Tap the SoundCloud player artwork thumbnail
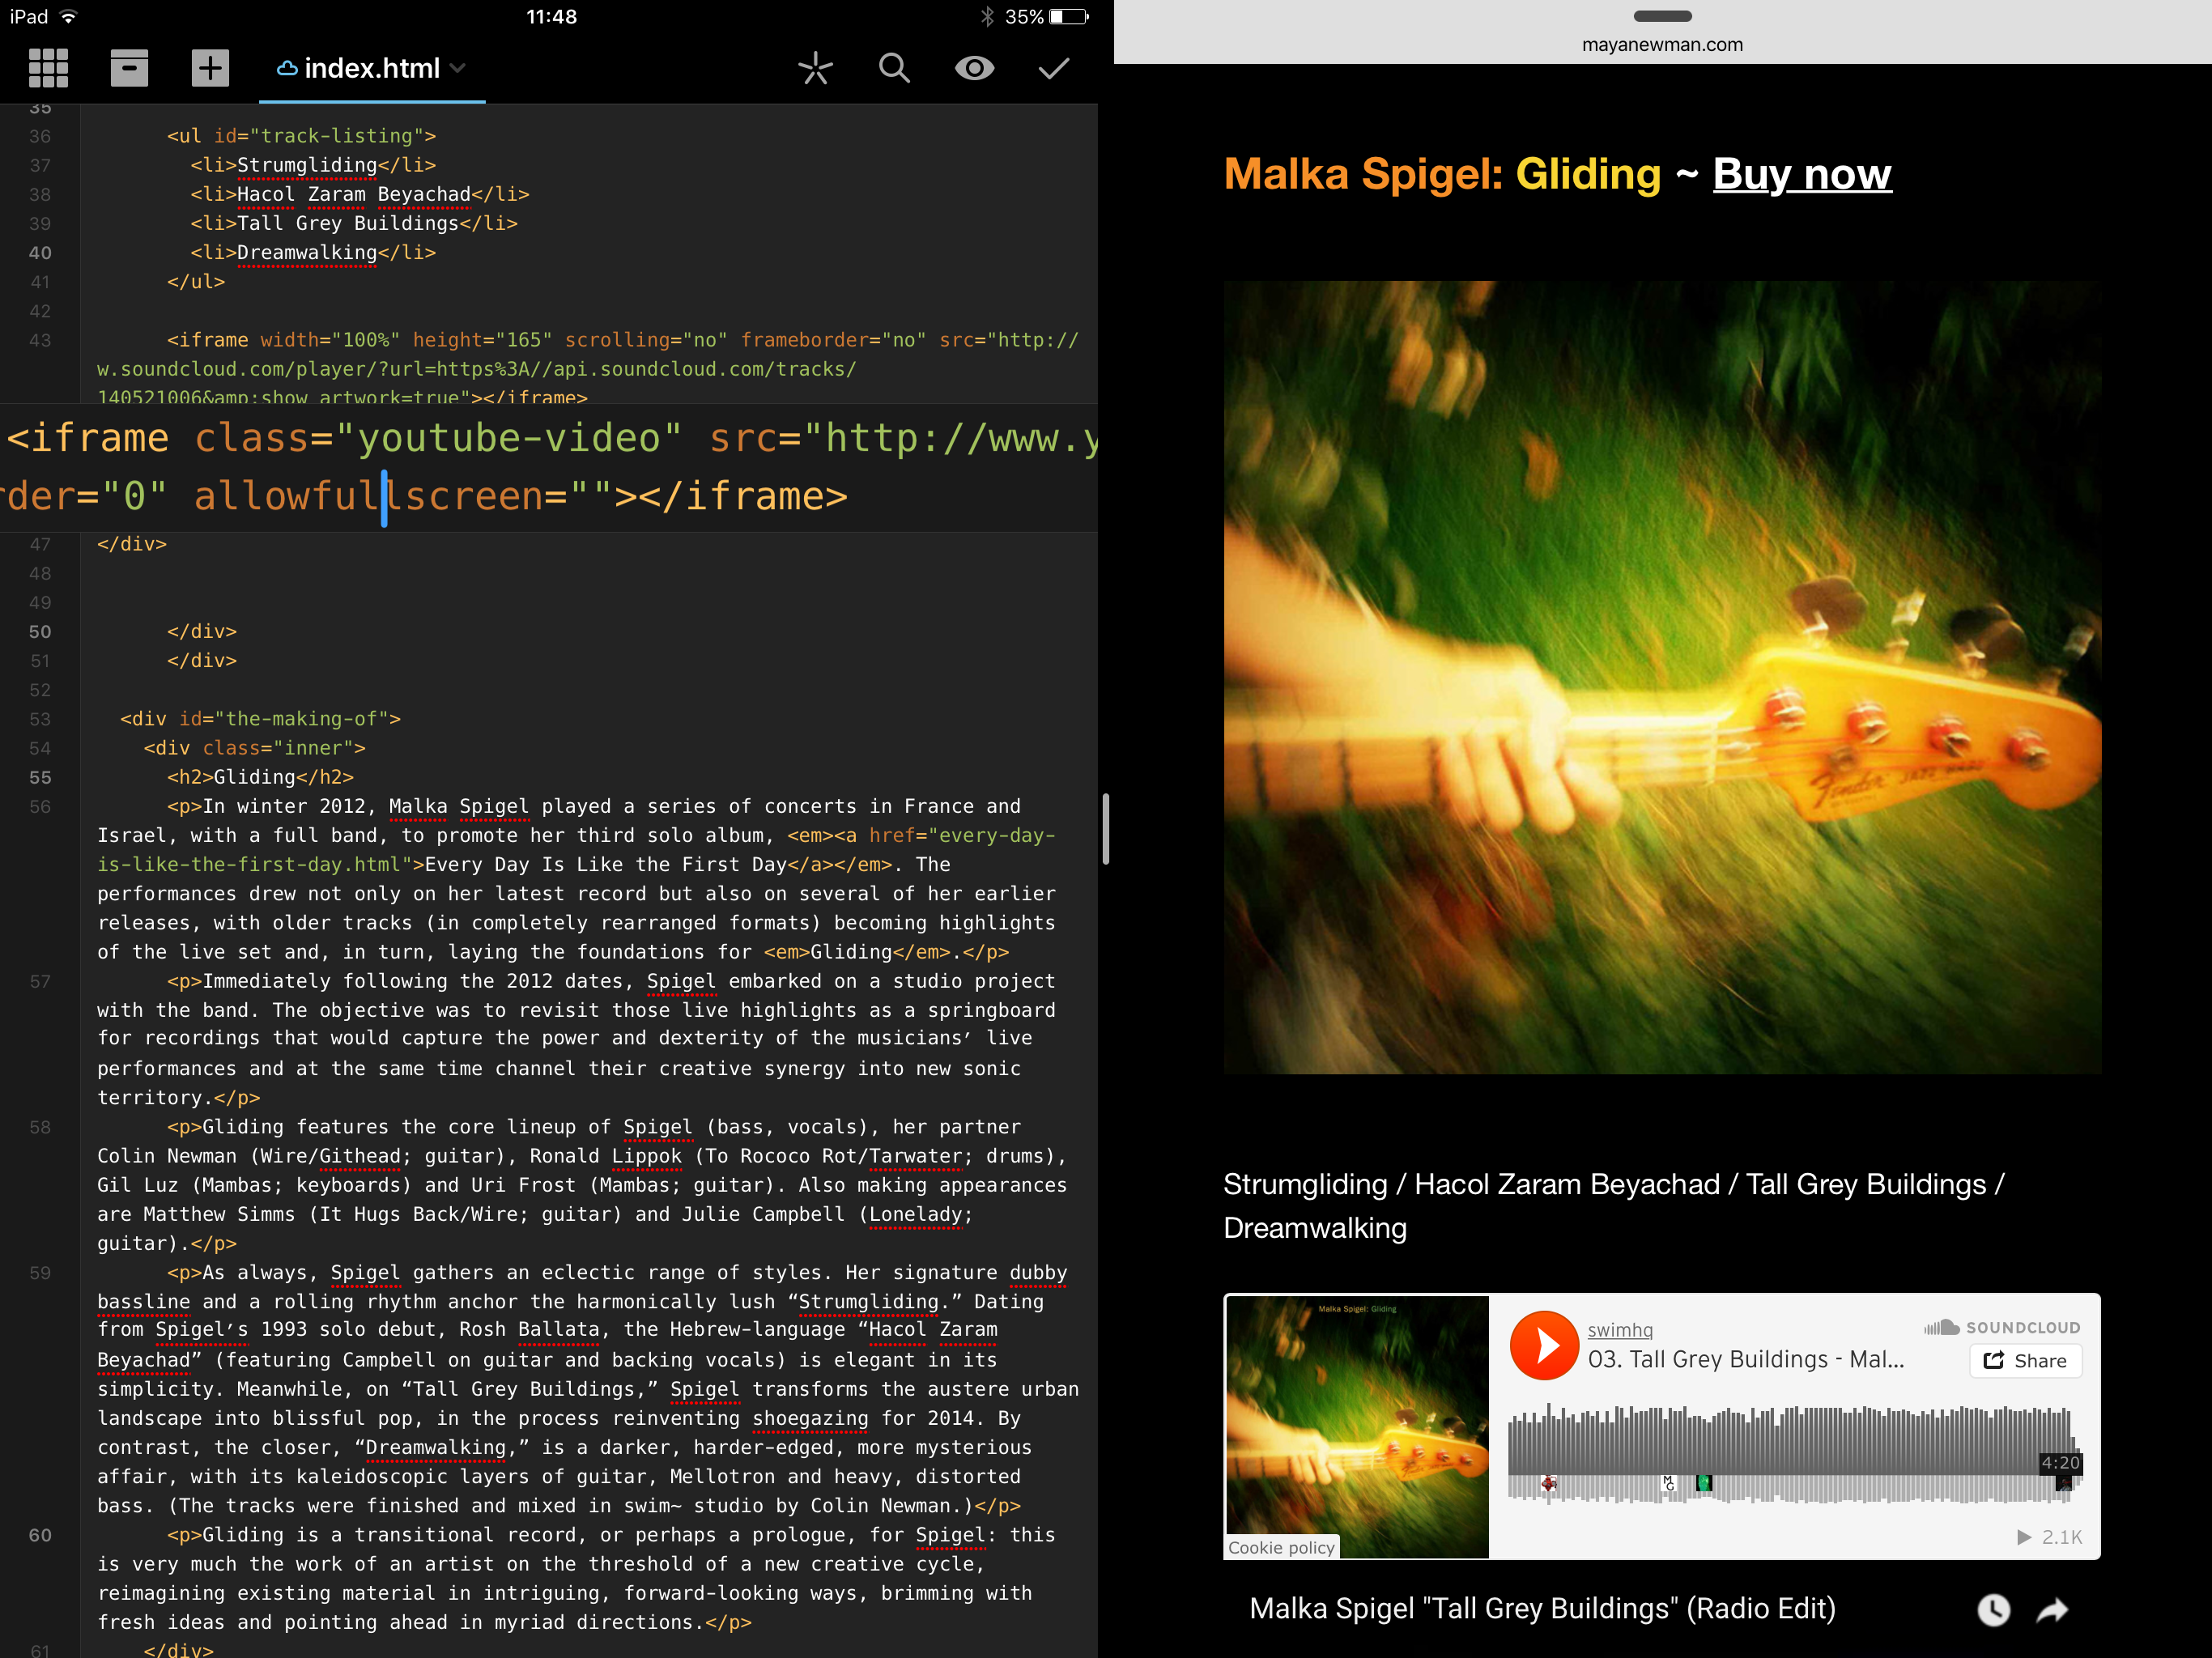Viewport: 2212px width, 1658px height. [1357, 1427]
